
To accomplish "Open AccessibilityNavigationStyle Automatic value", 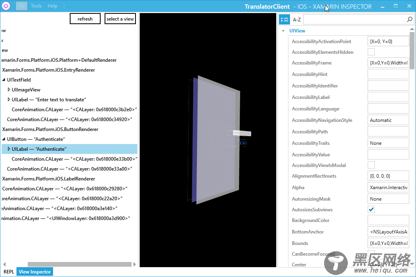I will pos(388,120).
